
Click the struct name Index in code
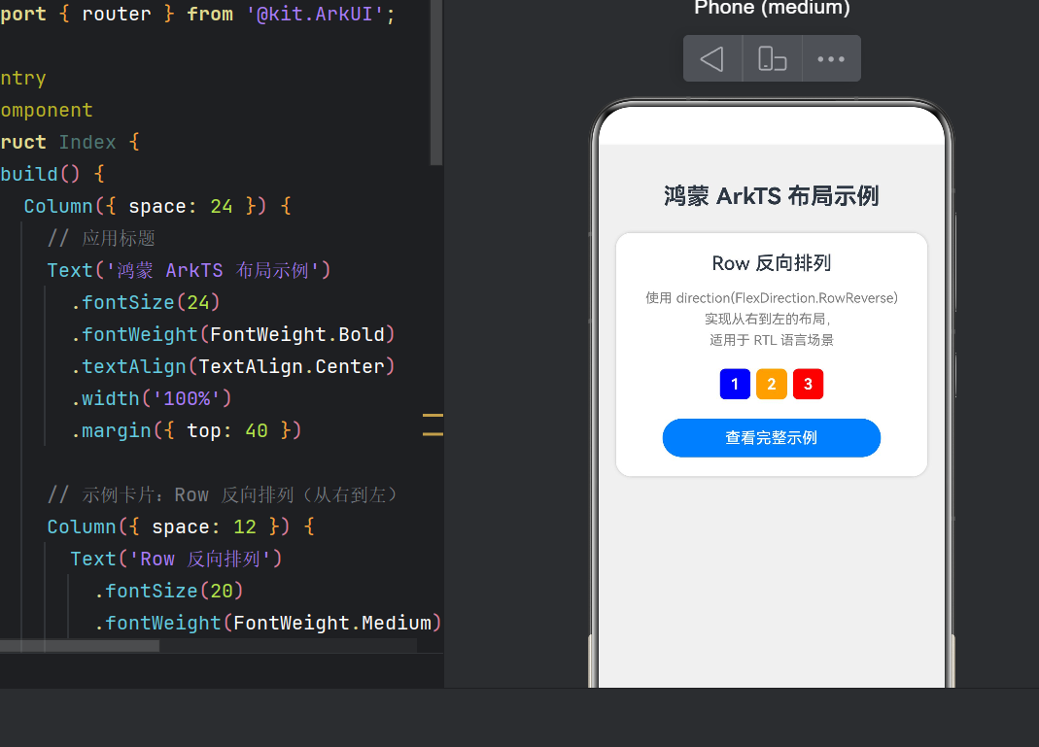point(87,142)
